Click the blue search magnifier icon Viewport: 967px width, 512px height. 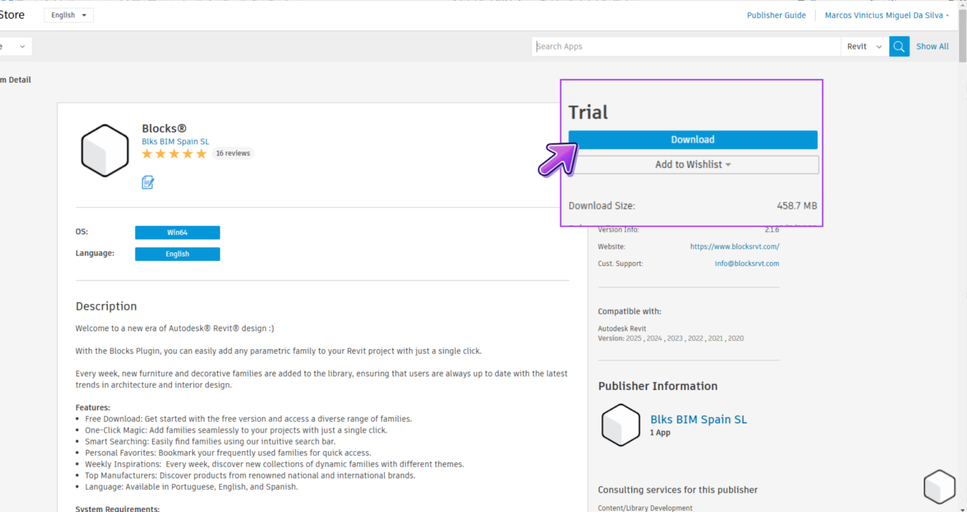point(898,46)
